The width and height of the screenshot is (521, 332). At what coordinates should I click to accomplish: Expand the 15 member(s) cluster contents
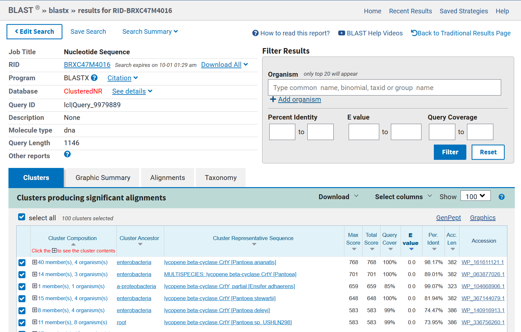click(x=34, y=298)
